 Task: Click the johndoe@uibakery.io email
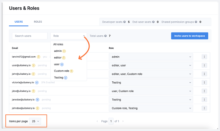(x=23, y=108)
